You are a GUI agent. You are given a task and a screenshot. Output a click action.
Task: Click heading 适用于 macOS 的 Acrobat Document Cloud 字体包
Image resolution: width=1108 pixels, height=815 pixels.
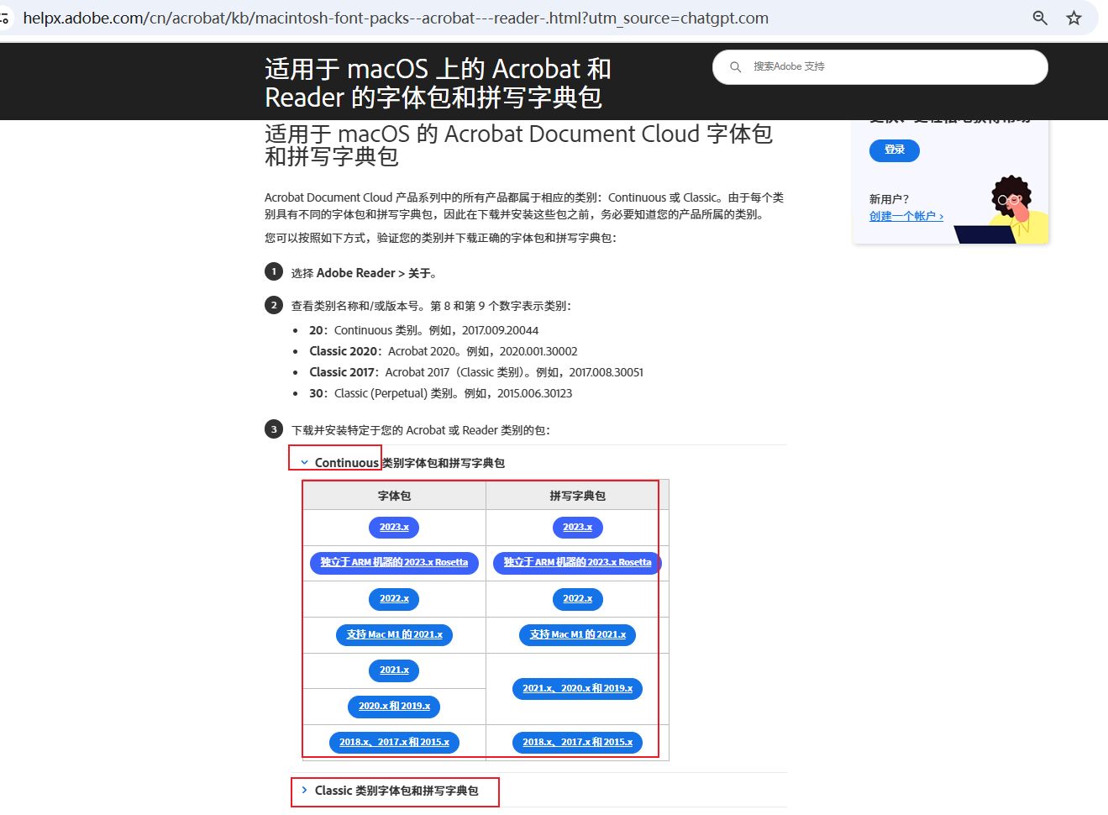click(518, 145)
